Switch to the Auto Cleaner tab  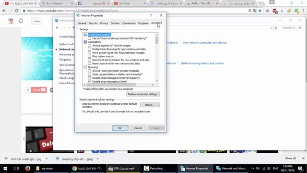(x=58, y=3)
